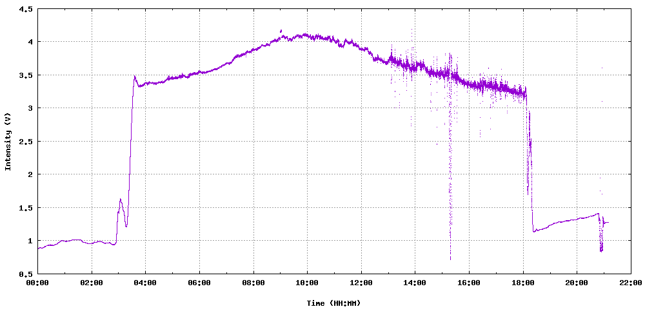
Task: Click the 2.5 label on the intensity axis
Action: (x=27, y=141)
